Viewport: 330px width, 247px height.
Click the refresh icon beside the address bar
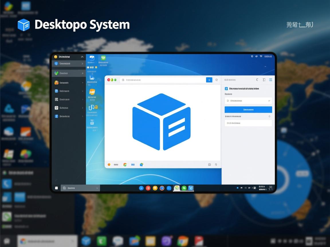point(217,80)
